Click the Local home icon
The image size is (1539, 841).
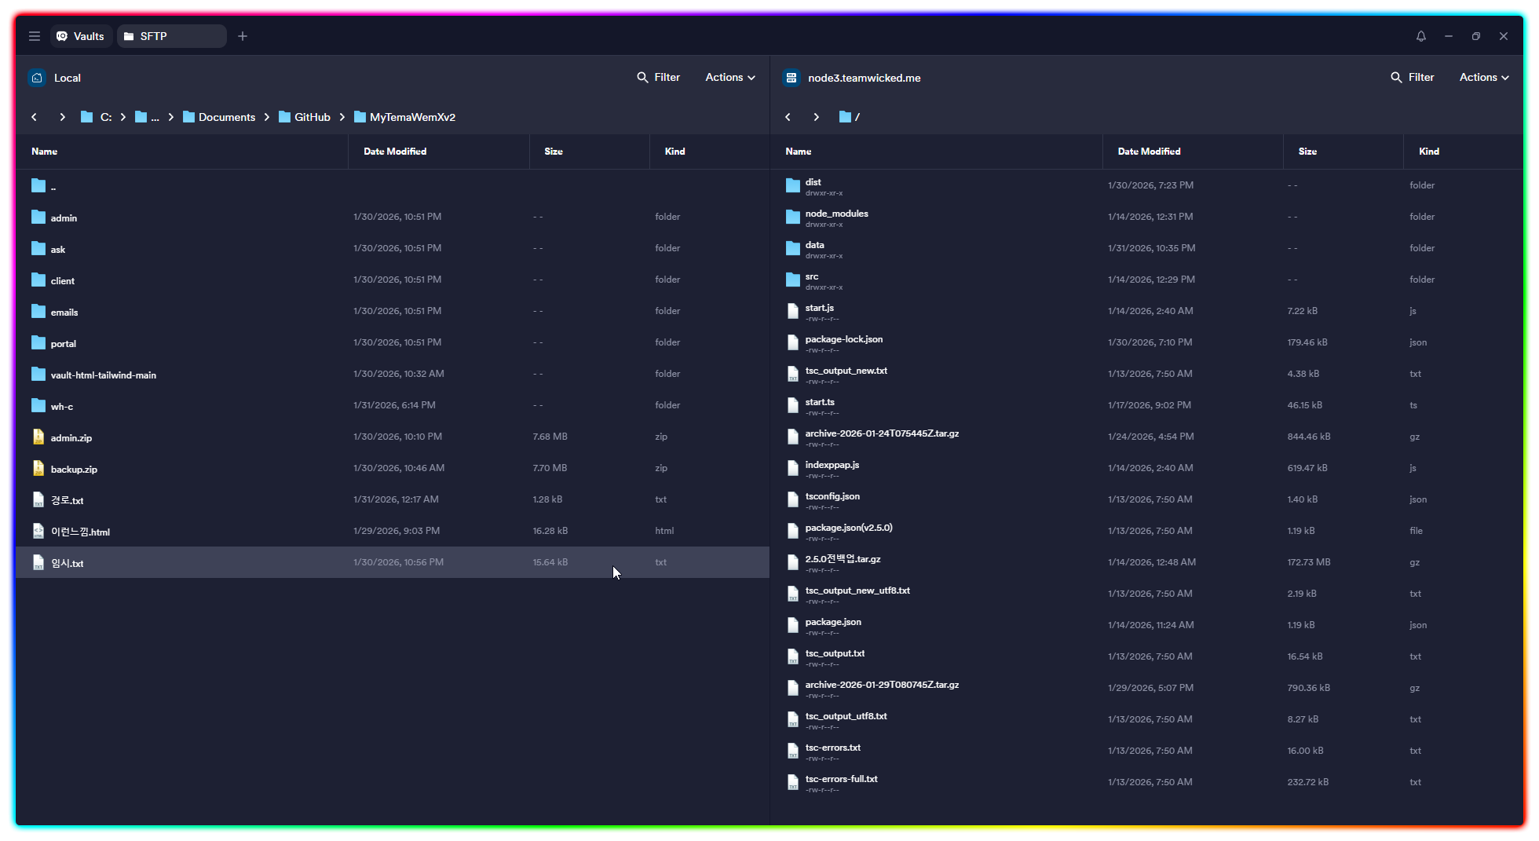click(x=37, y=78)
